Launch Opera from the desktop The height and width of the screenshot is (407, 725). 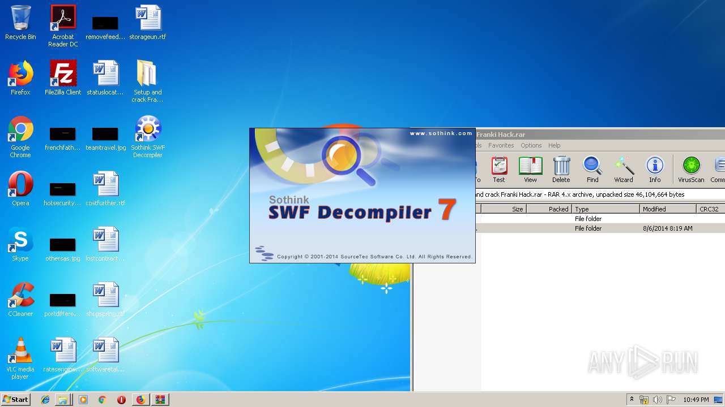tap(20, 189)
